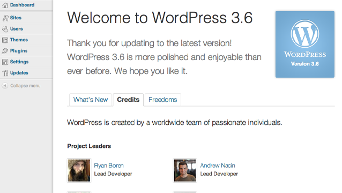Screen dimensions: 342x193
Task: Click Lead Developer under Ryan Boren
Action: pos(113,174)
